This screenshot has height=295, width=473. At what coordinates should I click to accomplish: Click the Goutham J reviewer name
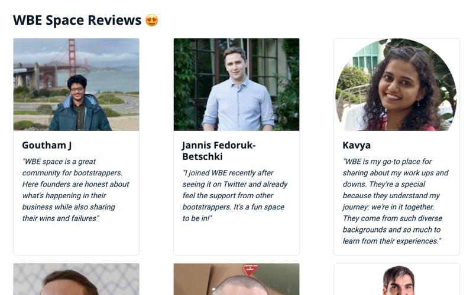47,145
